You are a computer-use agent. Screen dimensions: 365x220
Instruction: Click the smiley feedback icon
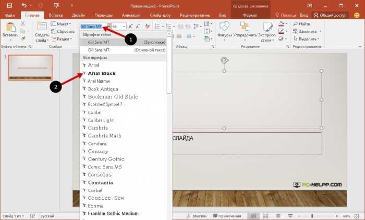pyautogui.click(x=357, y=15)
